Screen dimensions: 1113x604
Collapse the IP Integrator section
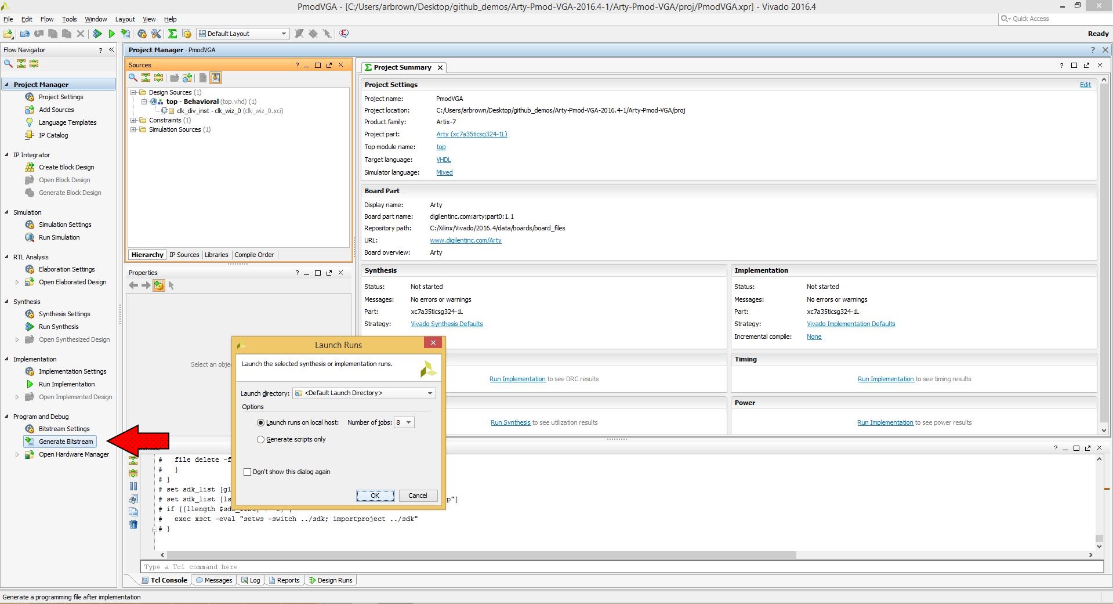click(7, 155)
